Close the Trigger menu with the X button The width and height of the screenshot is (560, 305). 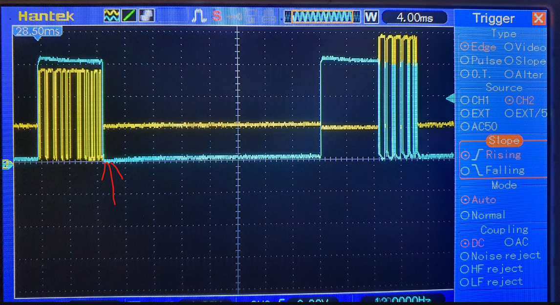coord(538,18)
